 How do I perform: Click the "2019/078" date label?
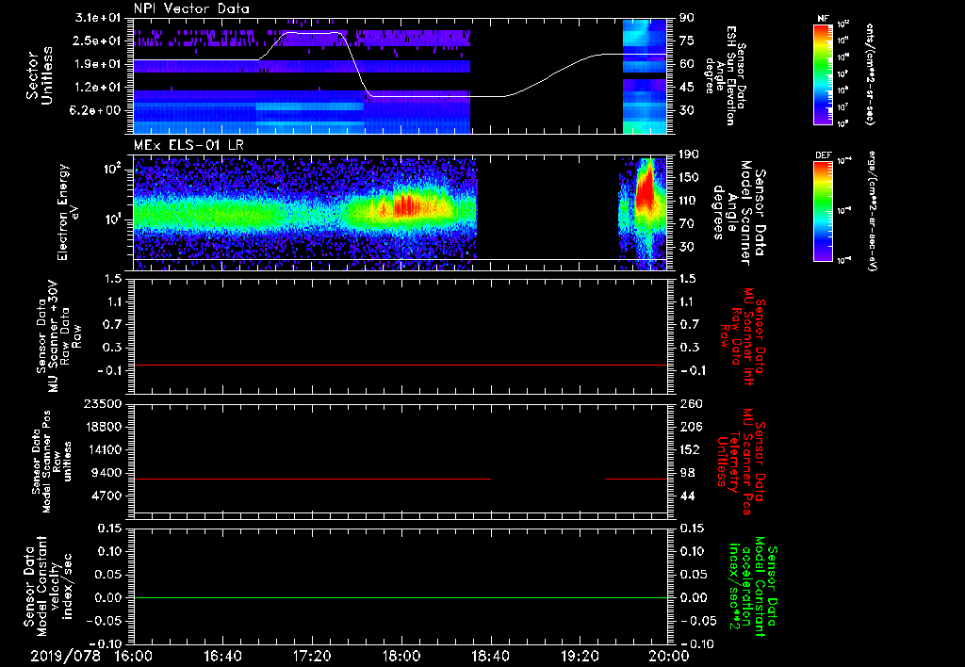tap(65, 656)
